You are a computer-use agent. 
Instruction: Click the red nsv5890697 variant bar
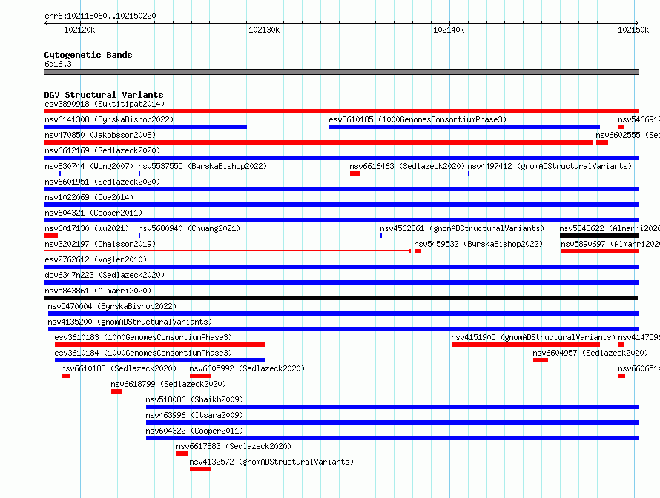point(600,251)
